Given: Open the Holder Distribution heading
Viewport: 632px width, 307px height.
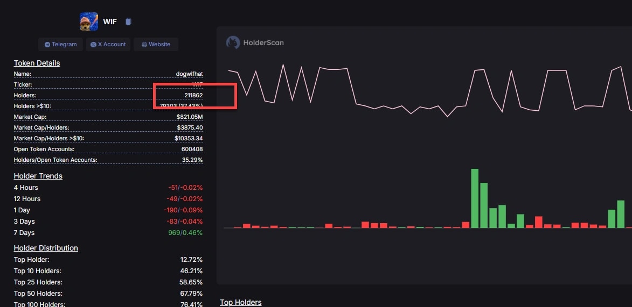Looking at the screenshot, I should (x=46, y=248).
